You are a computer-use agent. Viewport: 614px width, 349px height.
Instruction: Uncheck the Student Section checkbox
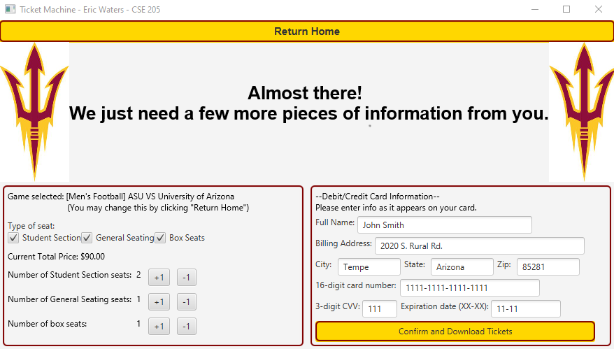[13, 238]
